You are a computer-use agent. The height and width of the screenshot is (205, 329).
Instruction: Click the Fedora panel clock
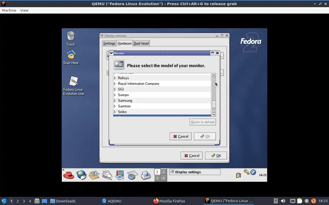point(262,175)
